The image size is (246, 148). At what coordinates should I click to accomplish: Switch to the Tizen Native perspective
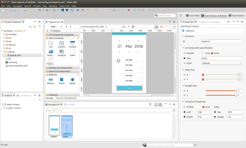pos(236,16)
